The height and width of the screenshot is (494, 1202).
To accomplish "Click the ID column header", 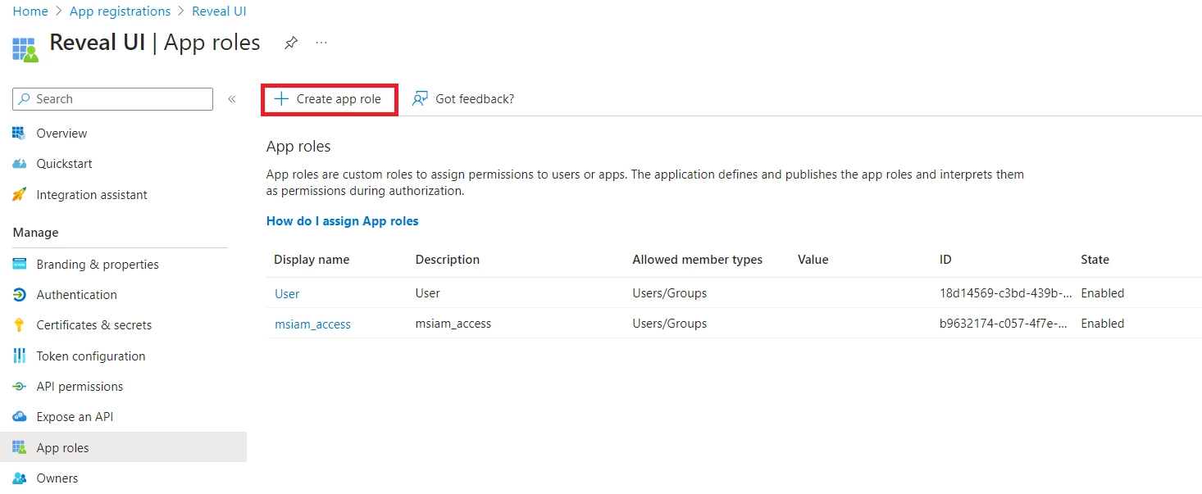I will [x=945, y=260].
